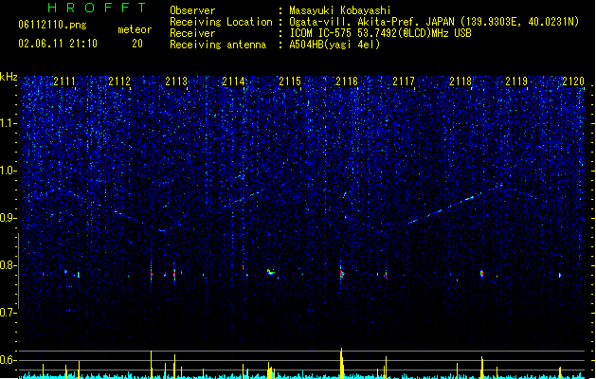Select the ICOM IC-575 receiver text
Viewport: 596px width, 379px height.
[381, 33]
